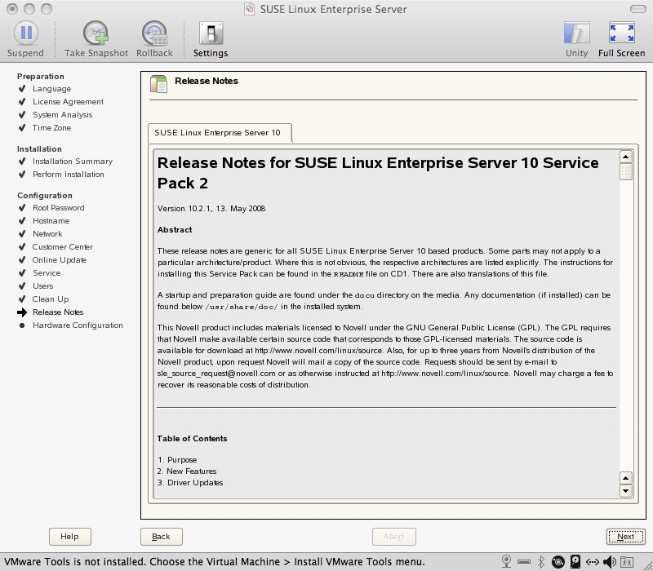Click the Configuration section heading
Screen dimensions: 653x571
pyautogui.click(x=45, y=196)
